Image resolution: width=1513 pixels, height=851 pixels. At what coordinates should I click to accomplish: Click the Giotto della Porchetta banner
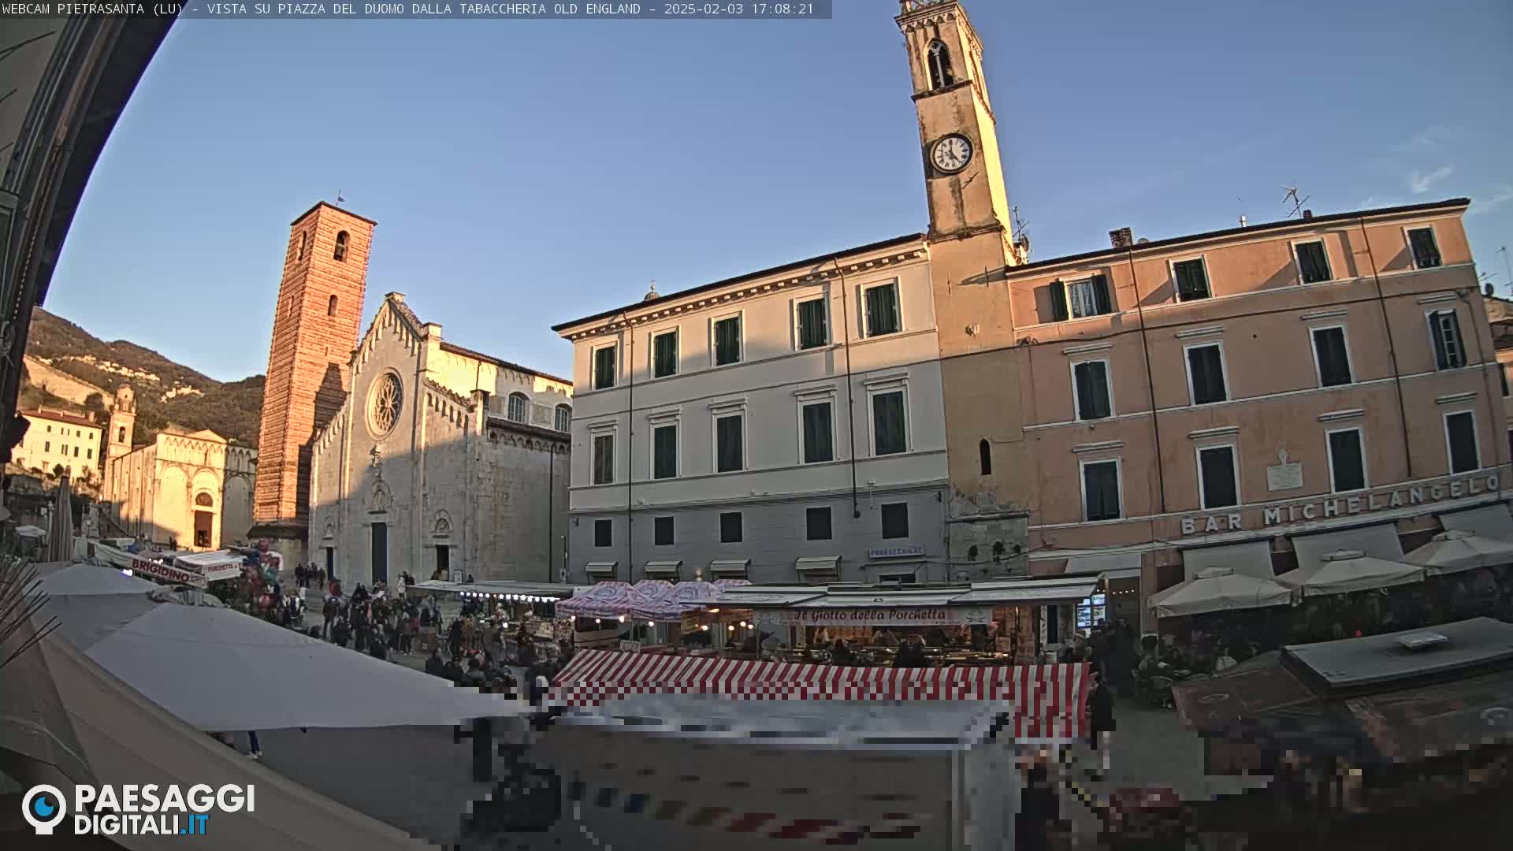pos(869,615)
